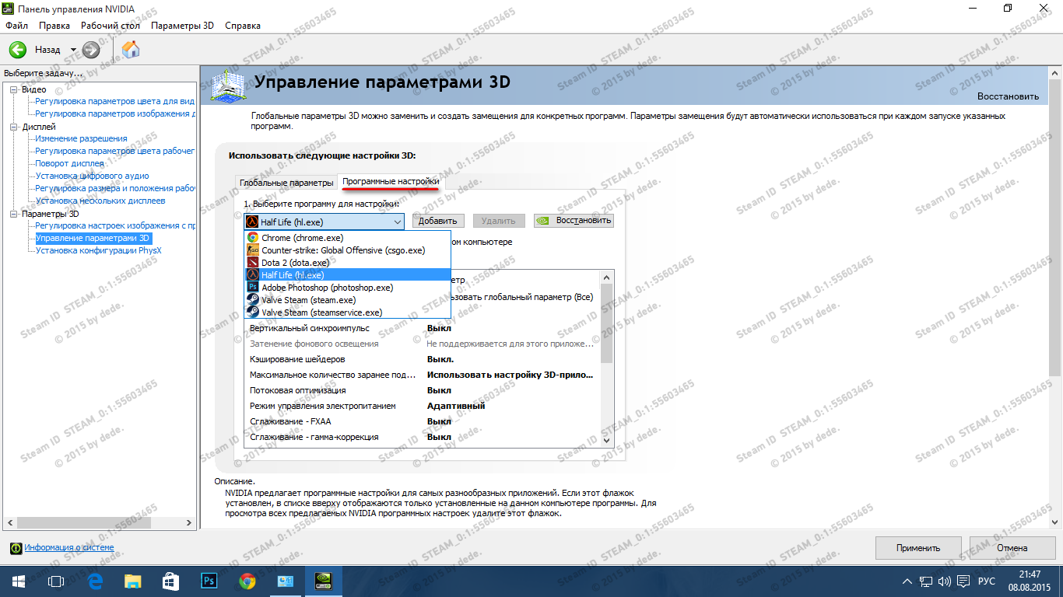This screenshot has width=1063, height=597.
Task: Select Потоковая оптимизация setting row
Action: pyautogui.click(x=423, y=390)
